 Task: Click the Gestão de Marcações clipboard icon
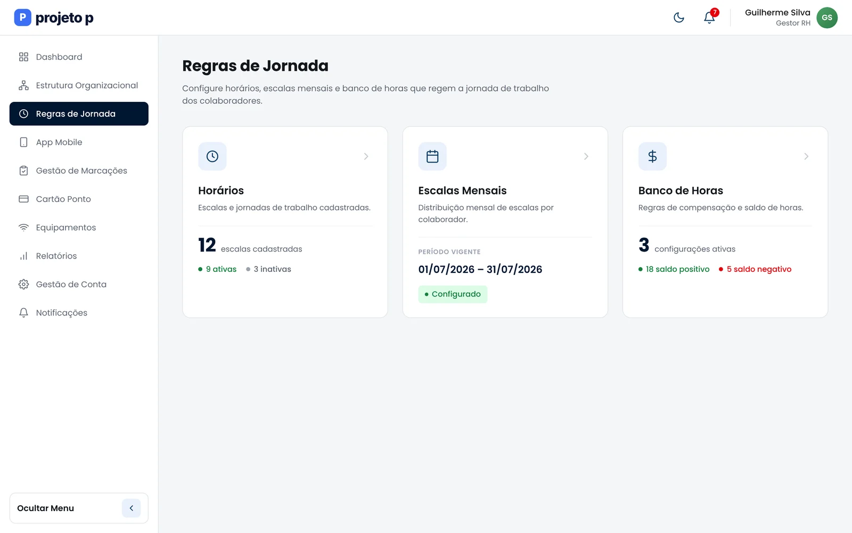pyautogui.click(x=23, y=171)
